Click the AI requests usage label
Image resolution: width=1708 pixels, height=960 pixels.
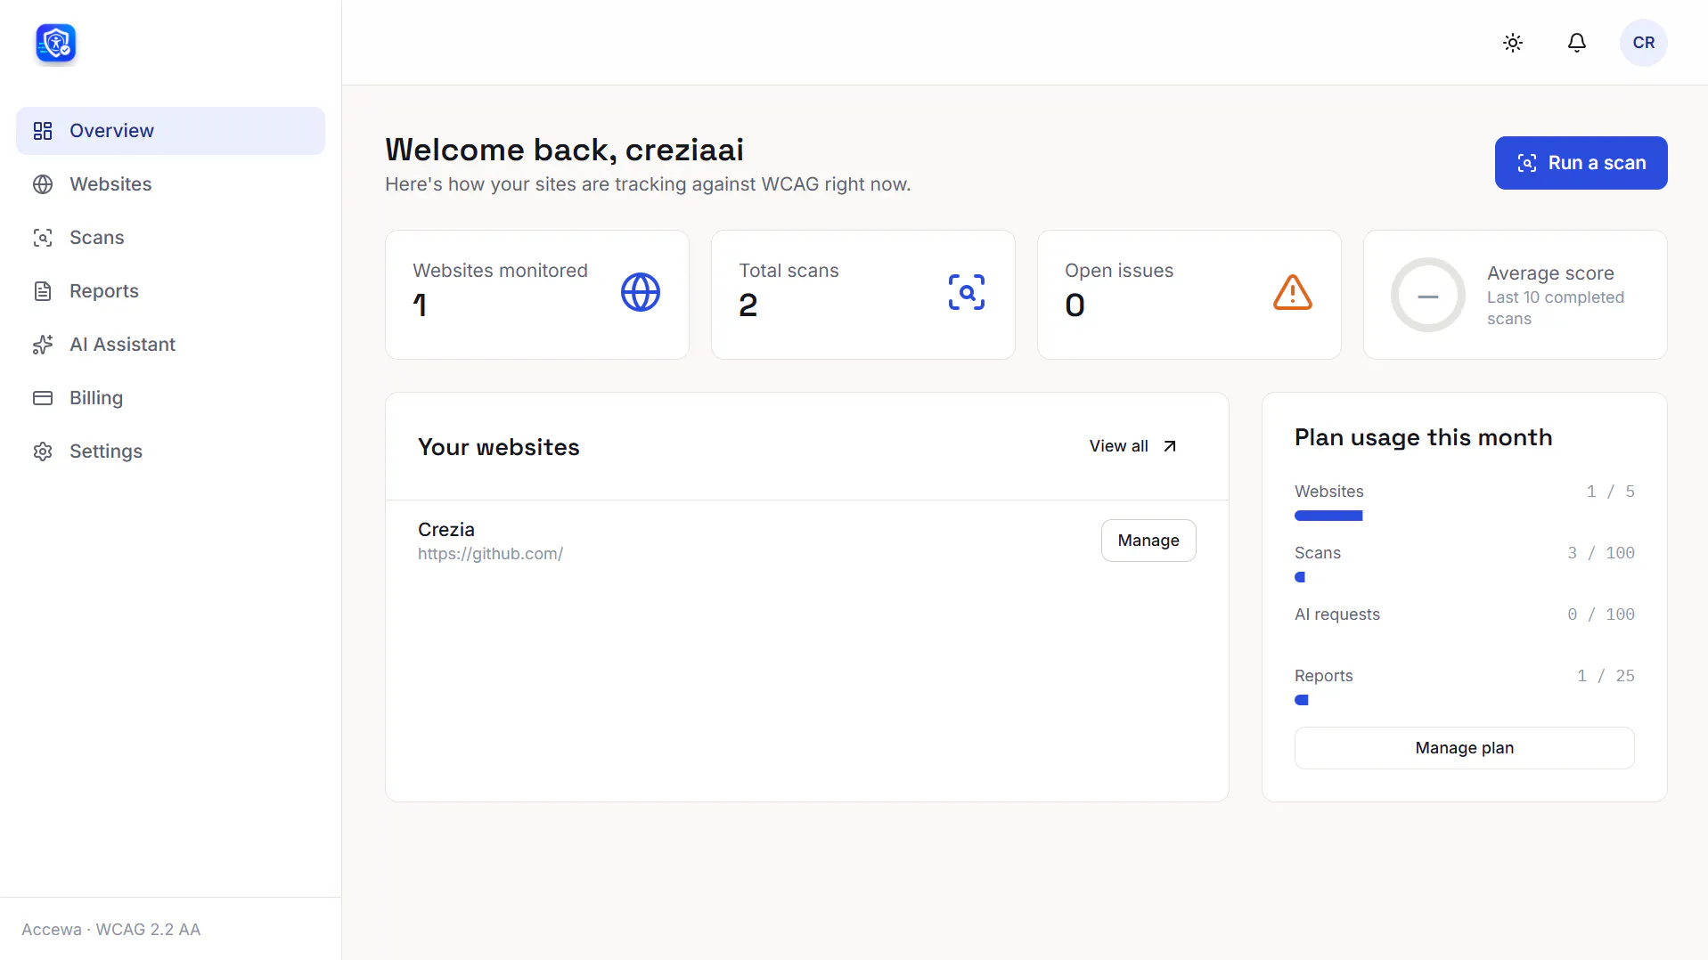1336,614
